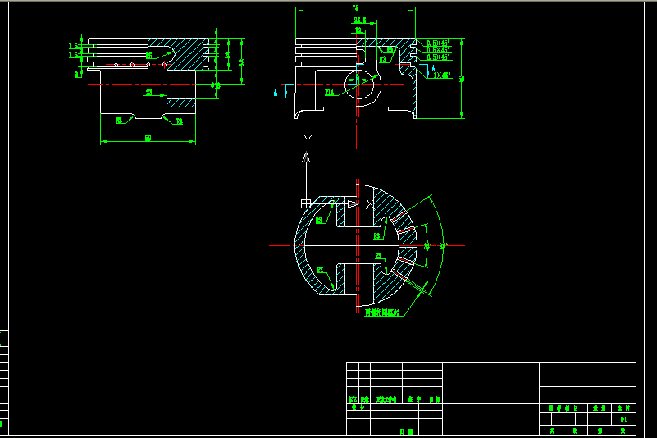The width and height of the screenshot is (657, 438).
Task: Click the UCS X-axis arrowhead
Action: (352, 203)
